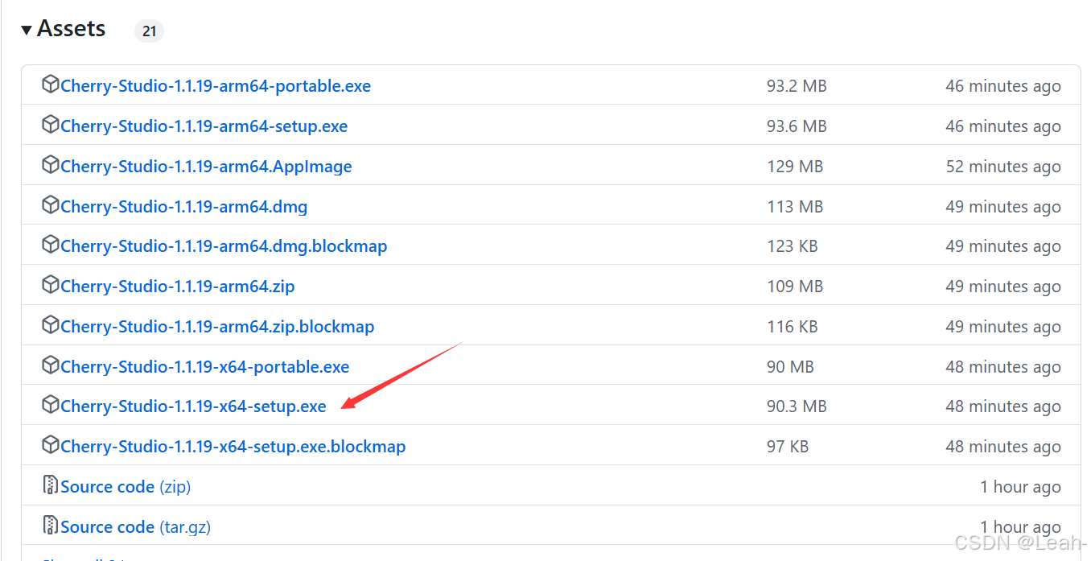
Task: Click package icon beside arm64.AppImage
Action: (51, 164)
